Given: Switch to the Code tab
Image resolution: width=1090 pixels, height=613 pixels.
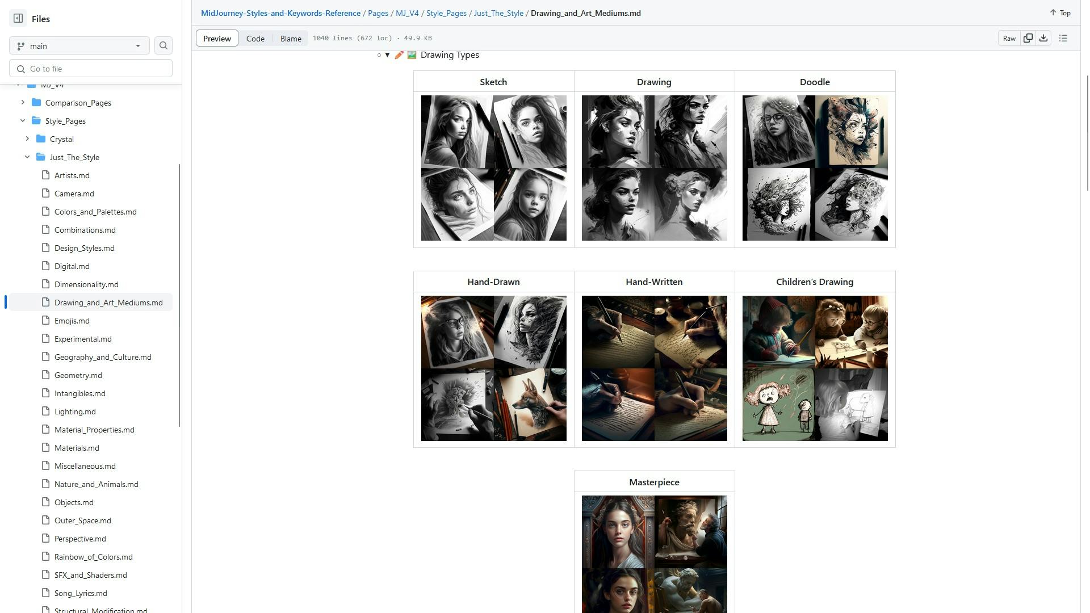Looking at the screenshot, I should tap(255, 39).
